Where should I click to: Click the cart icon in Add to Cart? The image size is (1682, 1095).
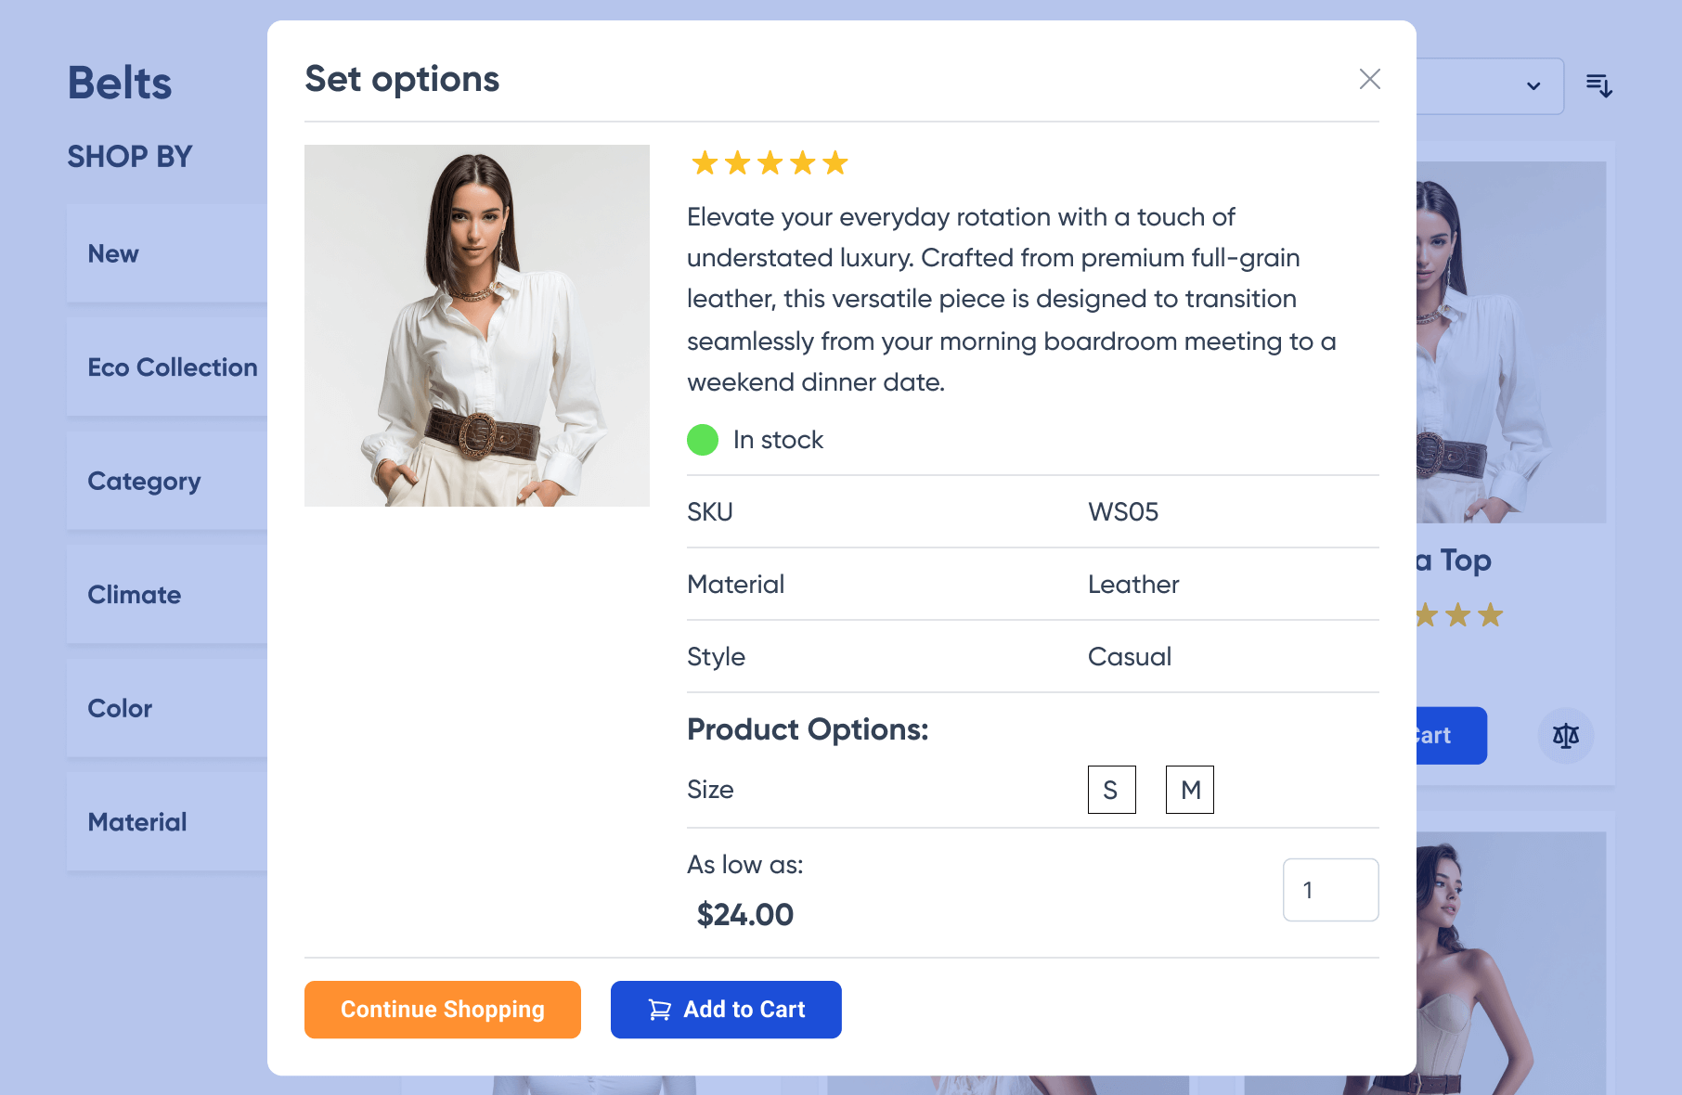tap(660, 1010)
